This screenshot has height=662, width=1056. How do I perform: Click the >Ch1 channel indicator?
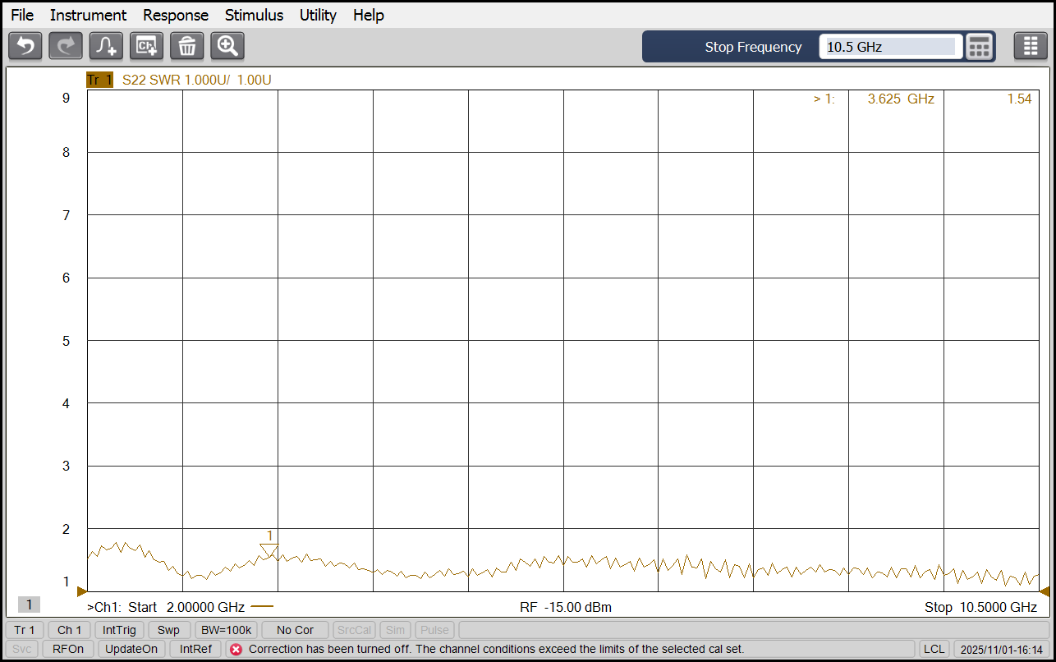105,607
